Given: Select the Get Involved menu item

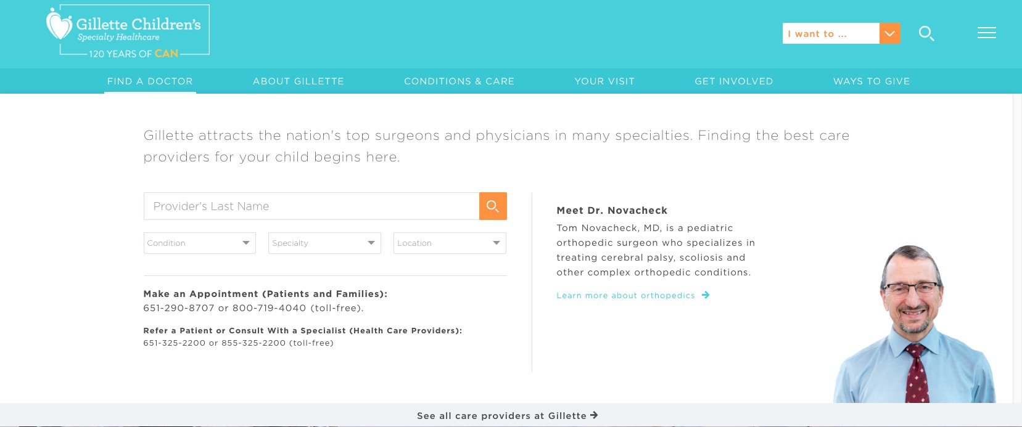Looking at the screenshot, I should click(734, 81).
